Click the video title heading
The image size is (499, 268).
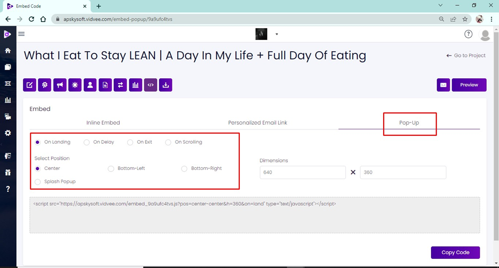point(195,55)
